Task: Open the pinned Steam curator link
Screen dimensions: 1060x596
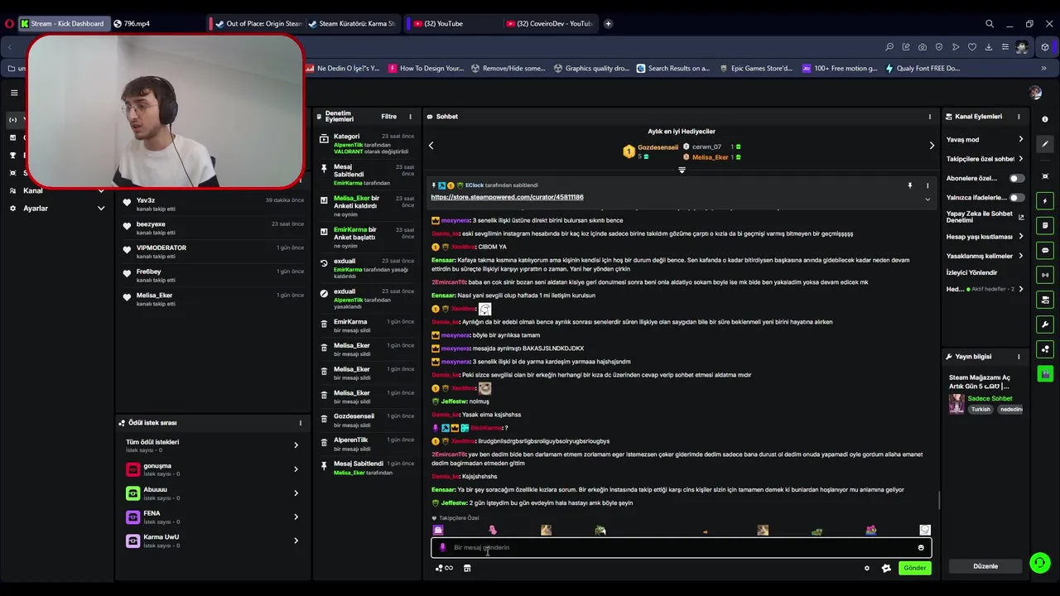Action: pyautogui.click(x=507, y=197)
